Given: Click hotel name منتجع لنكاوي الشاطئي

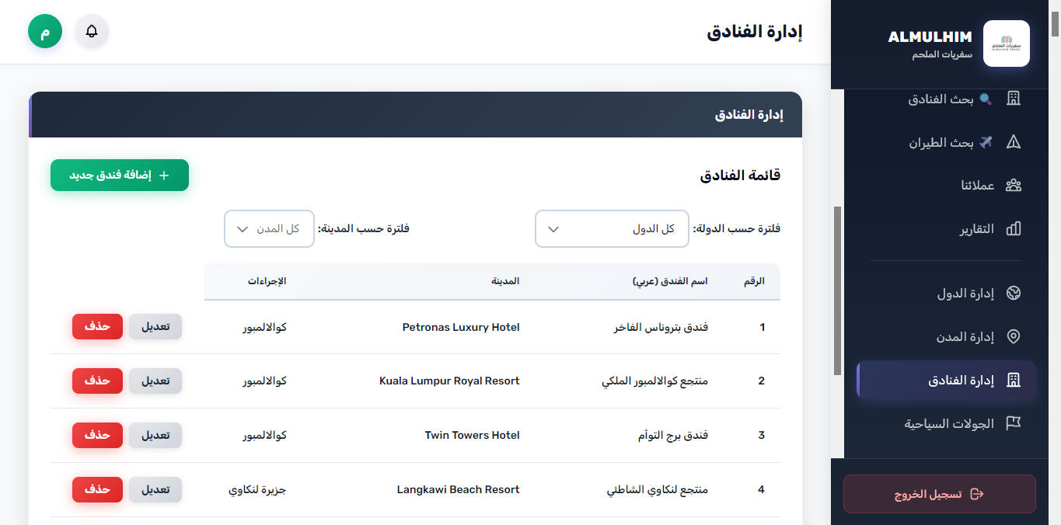Looking at the screenshot, I should (x=658, y=490).
